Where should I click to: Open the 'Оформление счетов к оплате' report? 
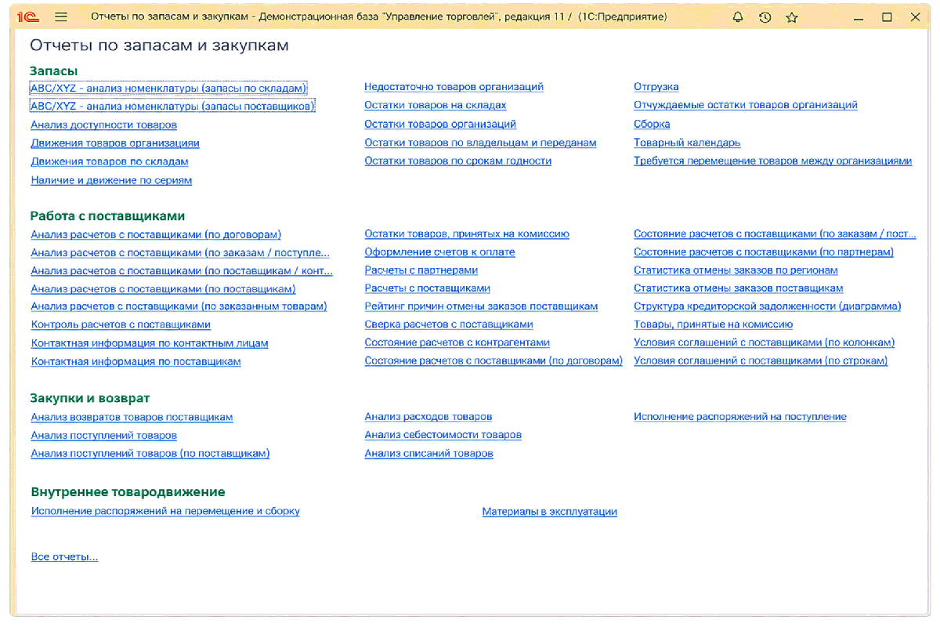[439, 252]
